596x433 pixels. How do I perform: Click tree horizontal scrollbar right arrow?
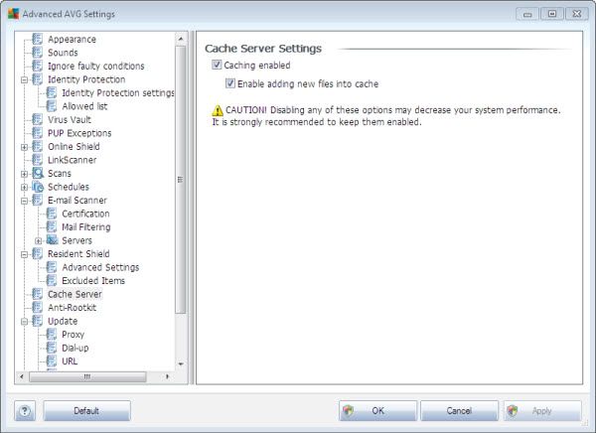[167, 376]
